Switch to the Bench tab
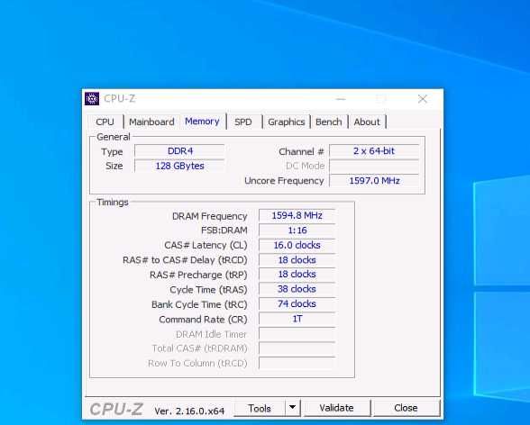 coord(328,122)
